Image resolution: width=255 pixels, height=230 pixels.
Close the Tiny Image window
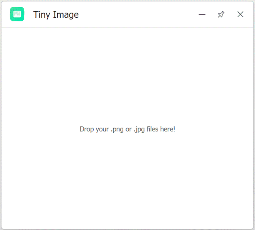pyautogui.click(x=240, y=14)
